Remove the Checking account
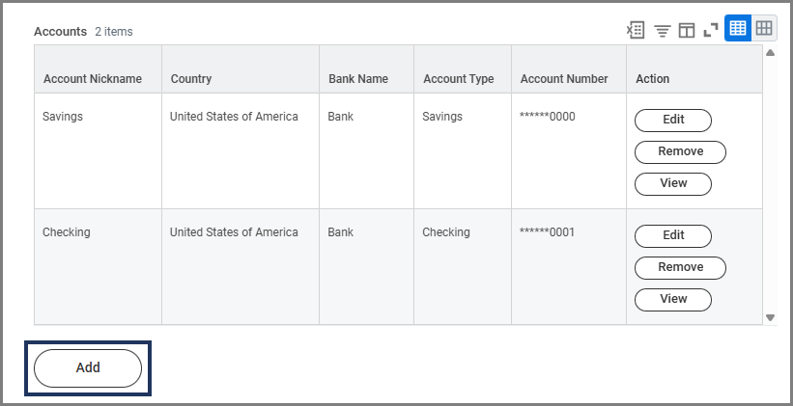This screenshot has height=406, width=793. click(x=680, y=267)
